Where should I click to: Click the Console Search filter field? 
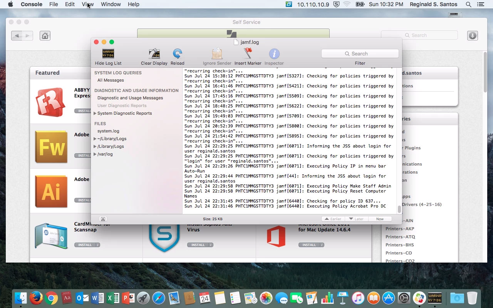360,54
